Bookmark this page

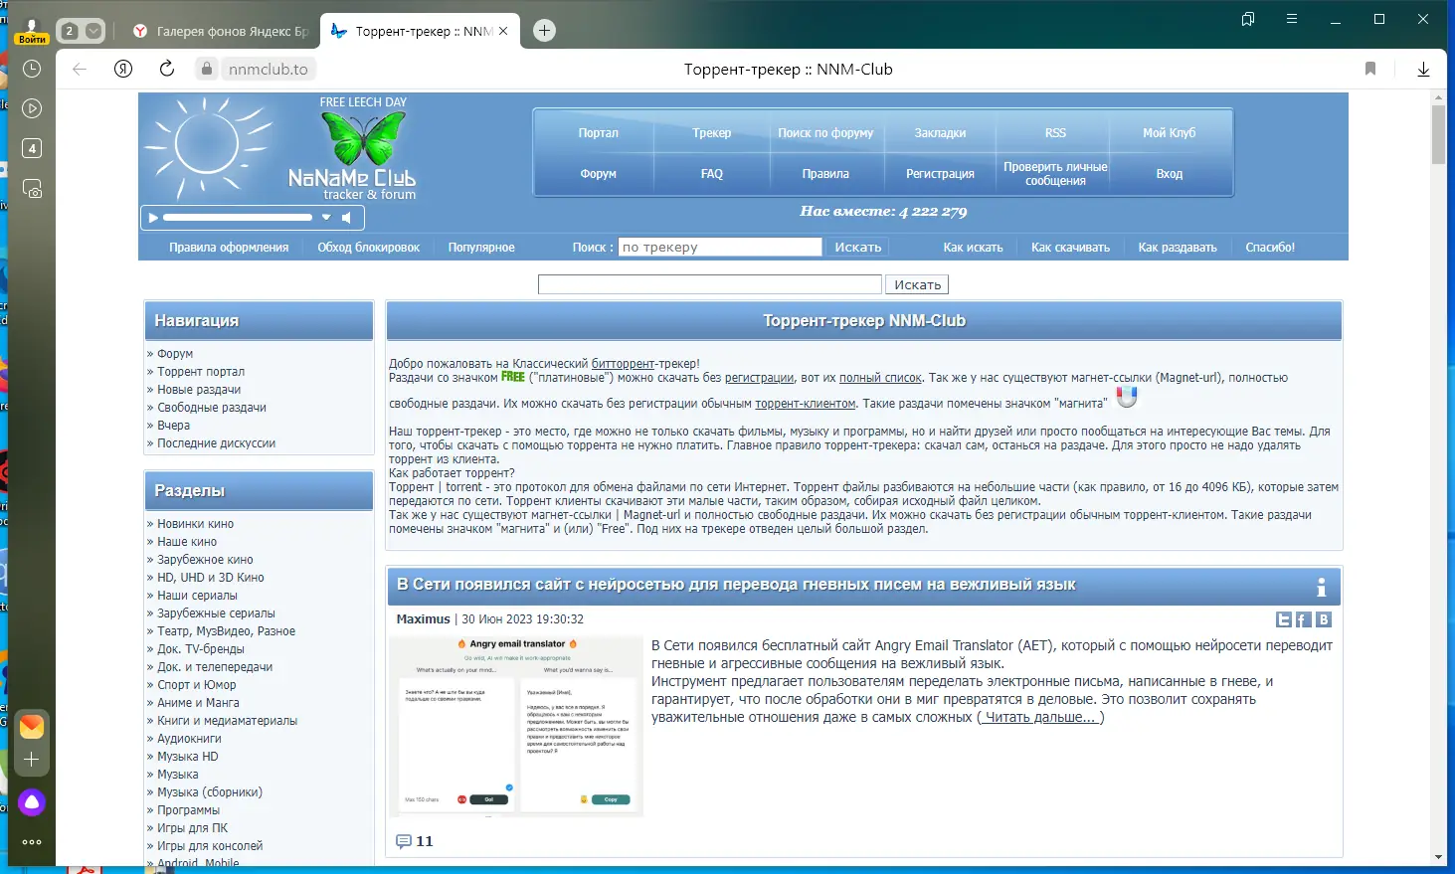coord(1370,69)
